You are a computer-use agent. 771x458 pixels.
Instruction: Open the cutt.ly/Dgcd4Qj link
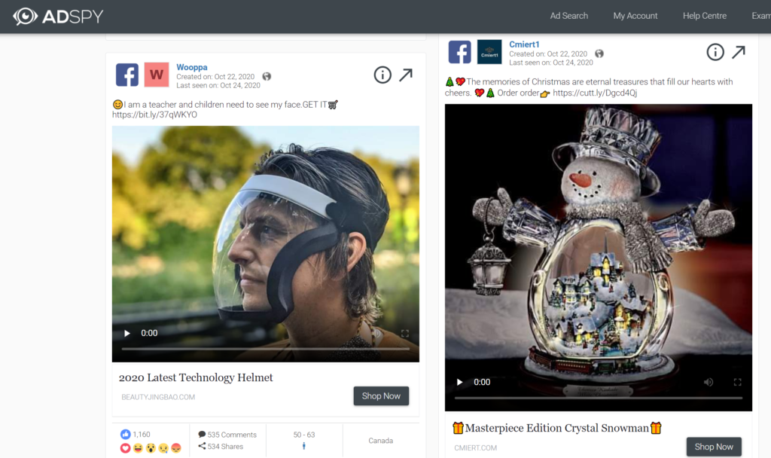pos(595,93)
